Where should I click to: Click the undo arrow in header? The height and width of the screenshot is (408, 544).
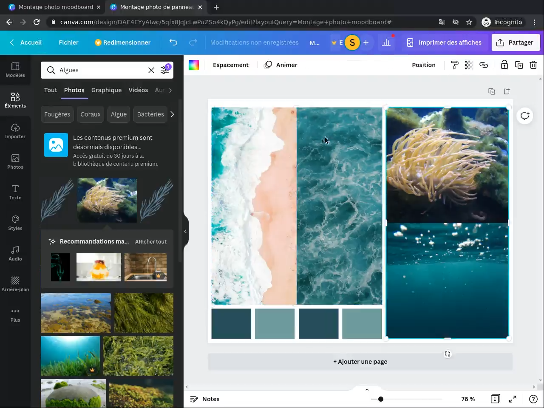[173, 42]
